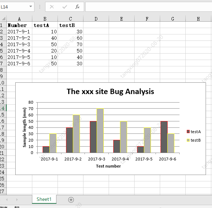Click chart title The xxx site Bug Analysis
The height and width of the screenshot is (208, 212).
(110, 92)
